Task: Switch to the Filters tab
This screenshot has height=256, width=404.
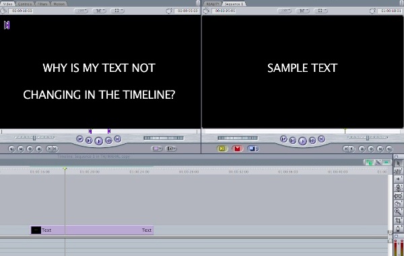Action: [x=42, y=4]
